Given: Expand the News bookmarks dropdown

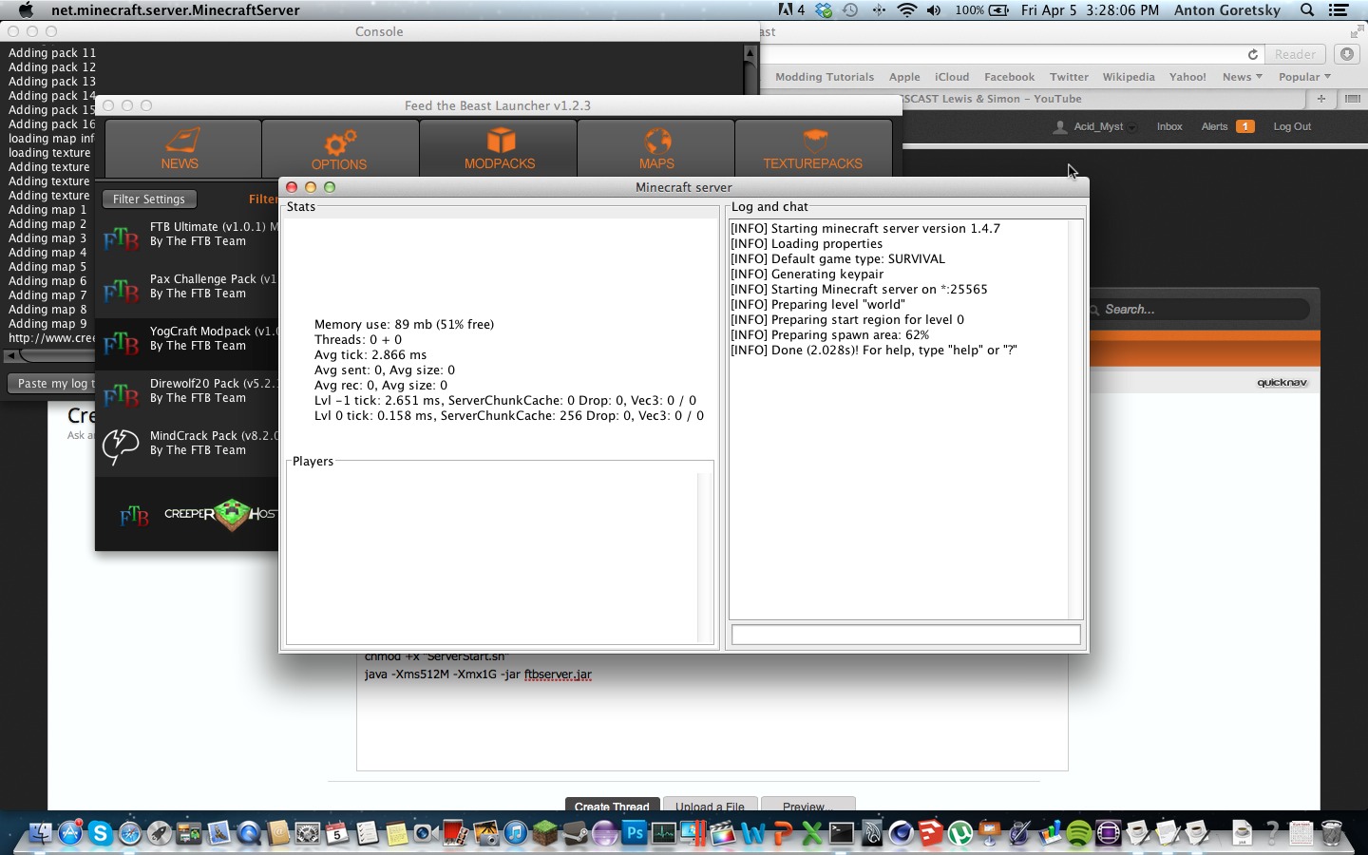Looking at the screenshot, I should 1242,77.
